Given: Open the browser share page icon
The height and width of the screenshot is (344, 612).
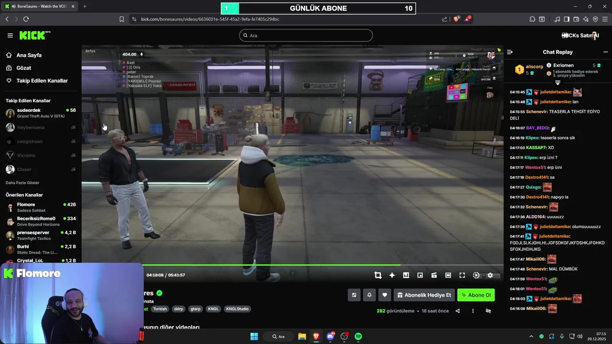Looking at the screenshot, I should (445, 19).
